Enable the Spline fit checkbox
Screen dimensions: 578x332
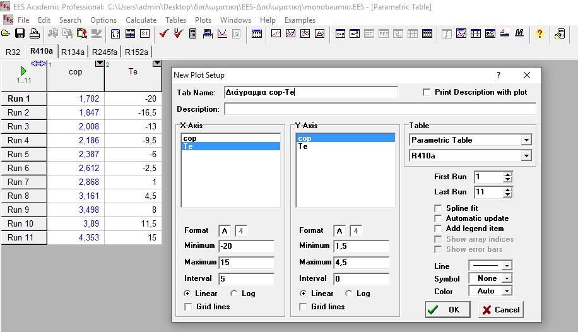point(438,208)
